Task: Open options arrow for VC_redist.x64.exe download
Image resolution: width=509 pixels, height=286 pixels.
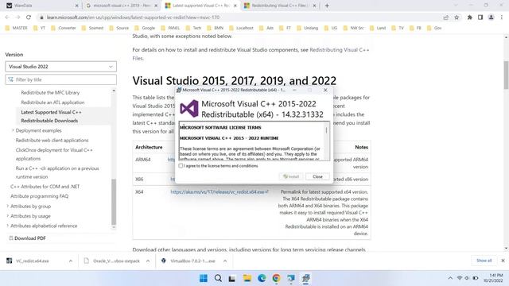Action: (71, 261)
